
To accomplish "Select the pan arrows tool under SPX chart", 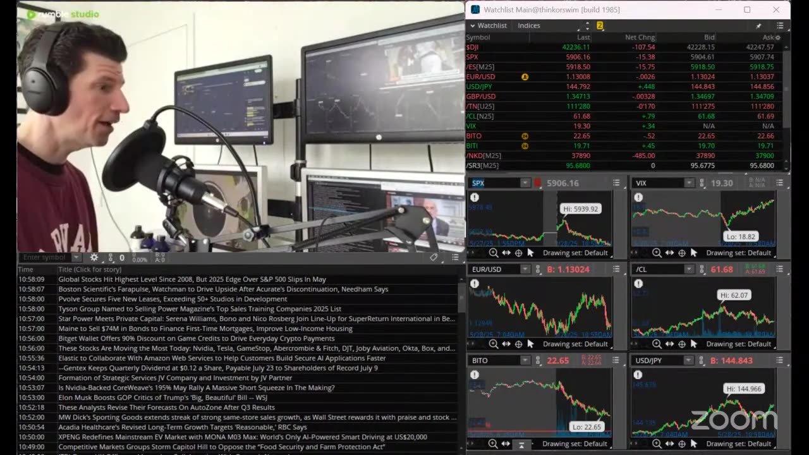I will pos(506,253).
